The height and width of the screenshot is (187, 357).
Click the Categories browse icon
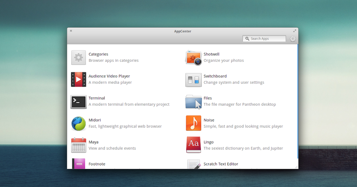coord(78,58)
